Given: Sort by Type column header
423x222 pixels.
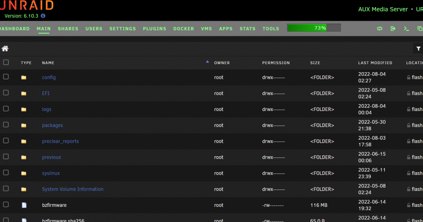Looking at the screenshot, I should (x=26, y=63).
